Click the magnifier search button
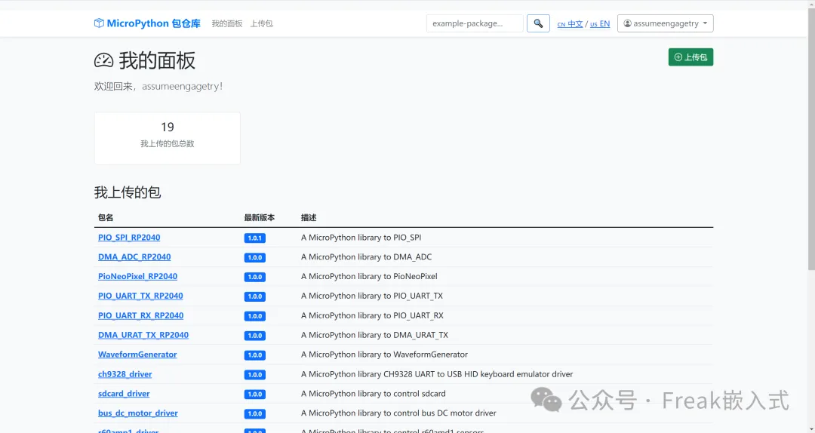This screenshot has height=433, width=815. pos(538,23)
